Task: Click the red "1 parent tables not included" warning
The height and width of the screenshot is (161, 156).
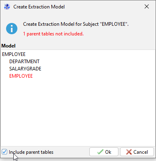Action: pyautogui.click(x=53, y=34)
